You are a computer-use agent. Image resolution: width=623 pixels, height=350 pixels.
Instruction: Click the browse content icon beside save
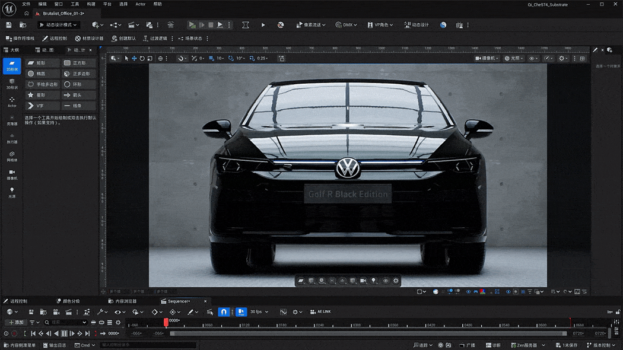click(x=23, y=25)
